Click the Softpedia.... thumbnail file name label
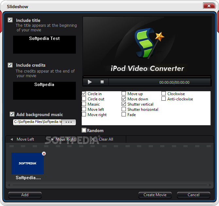Screen dimensions: 219x206 click(x=28, y=178)
